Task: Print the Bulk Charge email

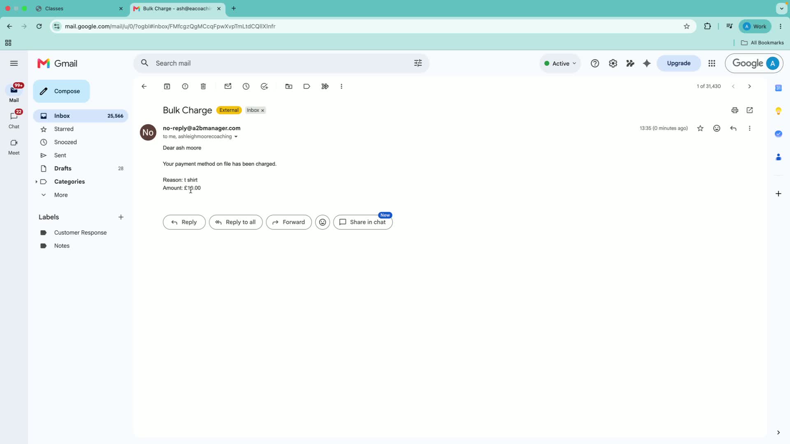Action: point(735,110)
